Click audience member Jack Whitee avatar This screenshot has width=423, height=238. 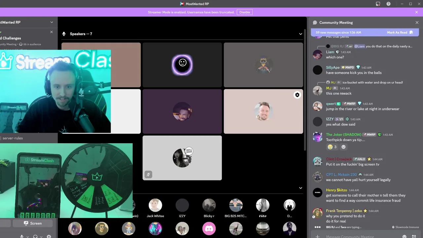(155, 205)
